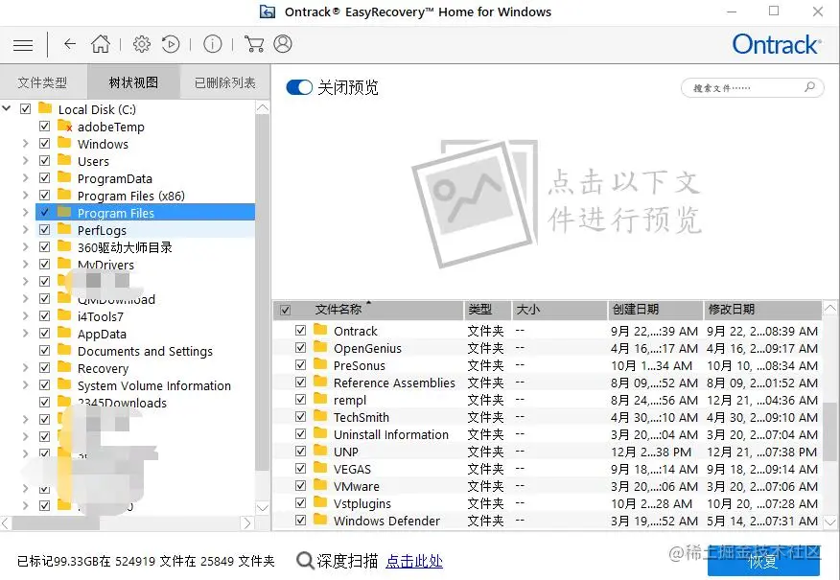Viewport: 840px width, 580px height.
Task: Click the Windows folder icon in tree
Action: tap(64, 143)
